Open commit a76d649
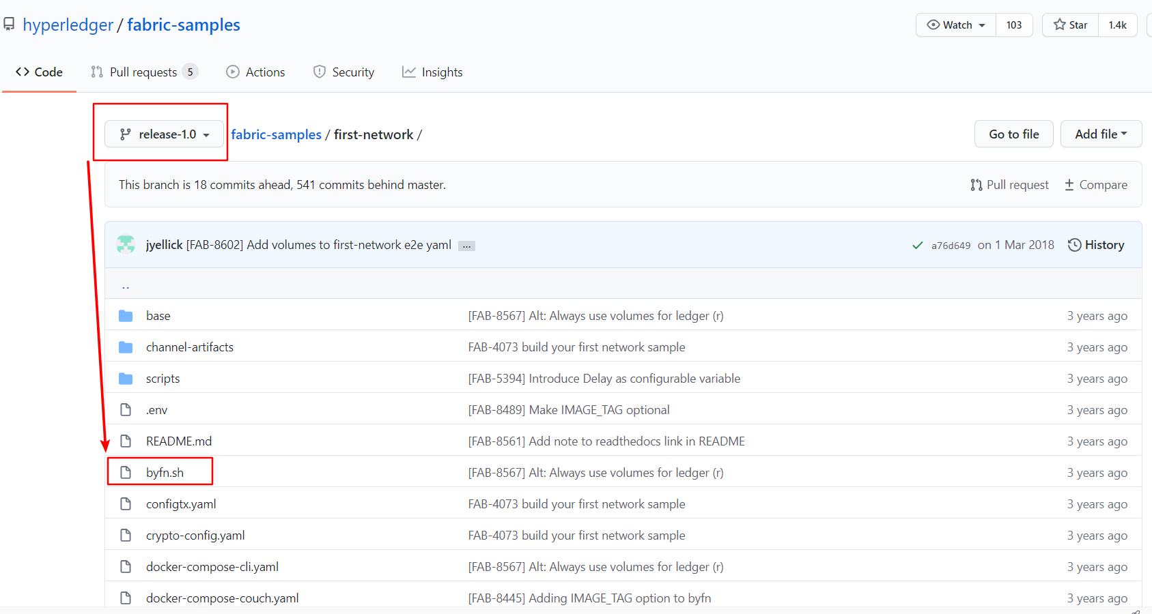Screen dimensions: 1152x614 [x=951, y=246]
